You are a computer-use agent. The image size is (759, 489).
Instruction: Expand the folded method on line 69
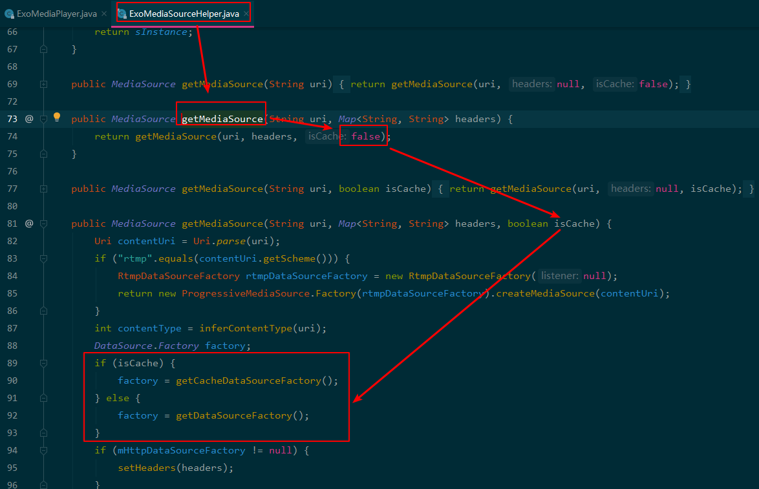tap(43, 84)
